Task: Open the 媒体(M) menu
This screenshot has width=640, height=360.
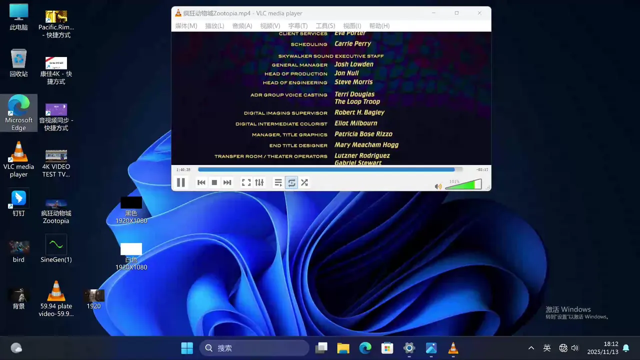Action: [x=186, y=26]
